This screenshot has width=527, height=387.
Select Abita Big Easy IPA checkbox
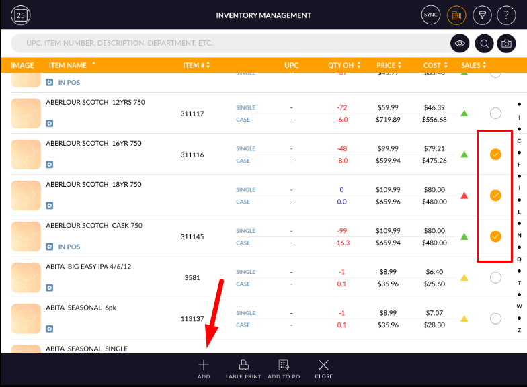tap(495, 277)
